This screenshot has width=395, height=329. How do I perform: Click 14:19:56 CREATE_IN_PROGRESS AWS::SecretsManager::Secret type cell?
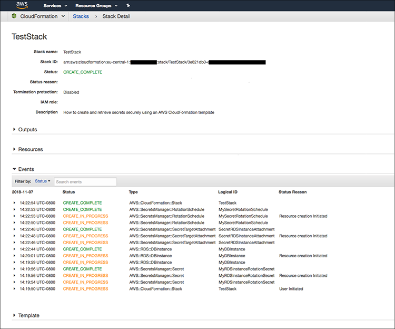[x=156, y=276]
